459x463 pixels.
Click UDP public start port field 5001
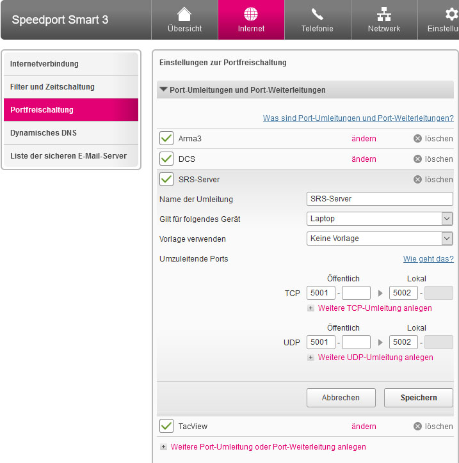(321, 342)
